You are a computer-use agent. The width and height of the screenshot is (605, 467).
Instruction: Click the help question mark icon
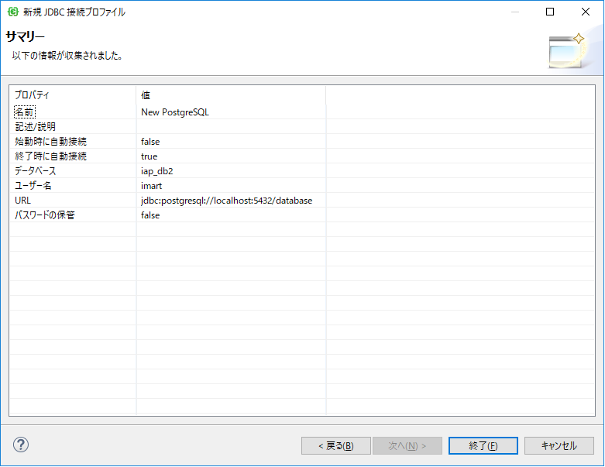(21, 445)
